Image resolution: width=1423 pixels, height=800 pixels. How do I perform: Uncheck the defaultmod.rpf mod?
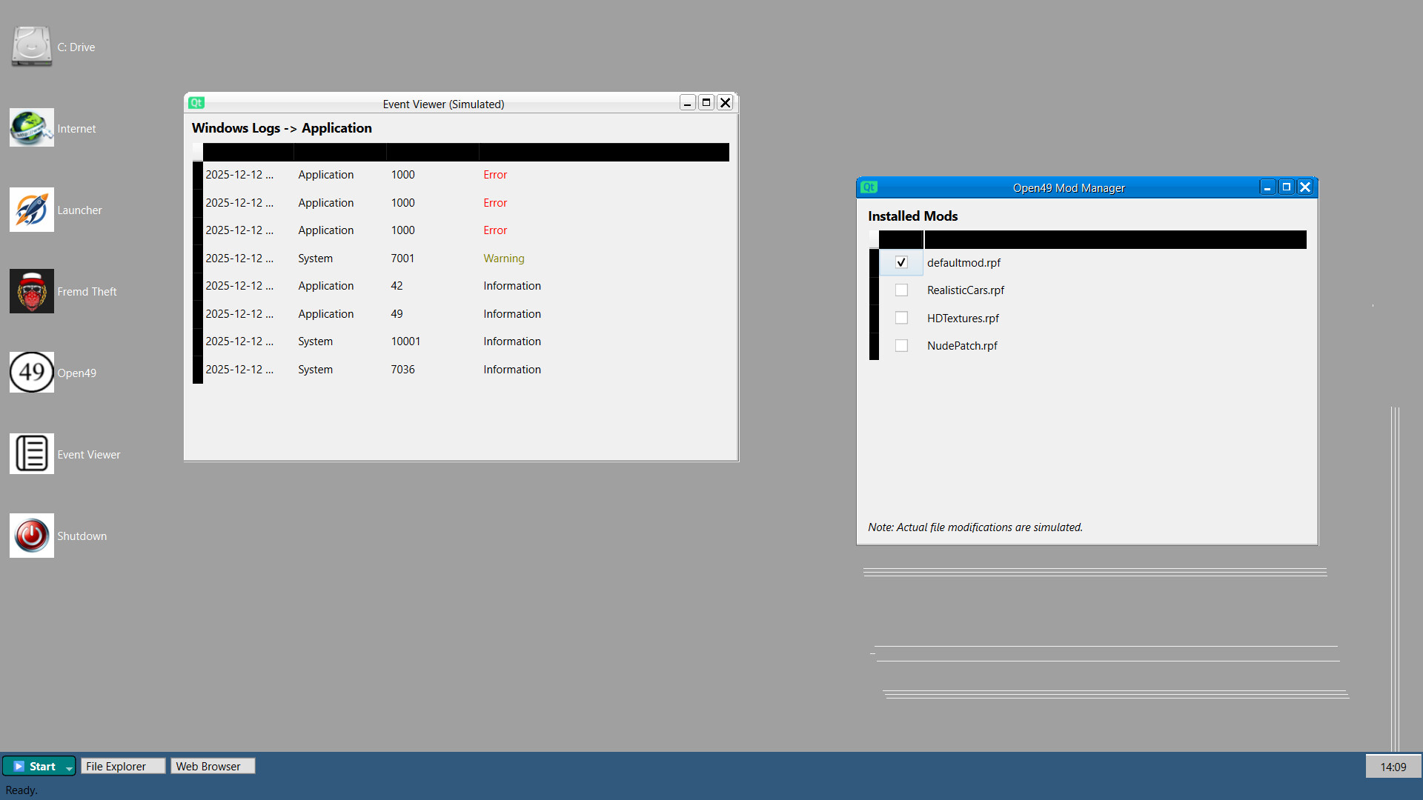point(901,262)
